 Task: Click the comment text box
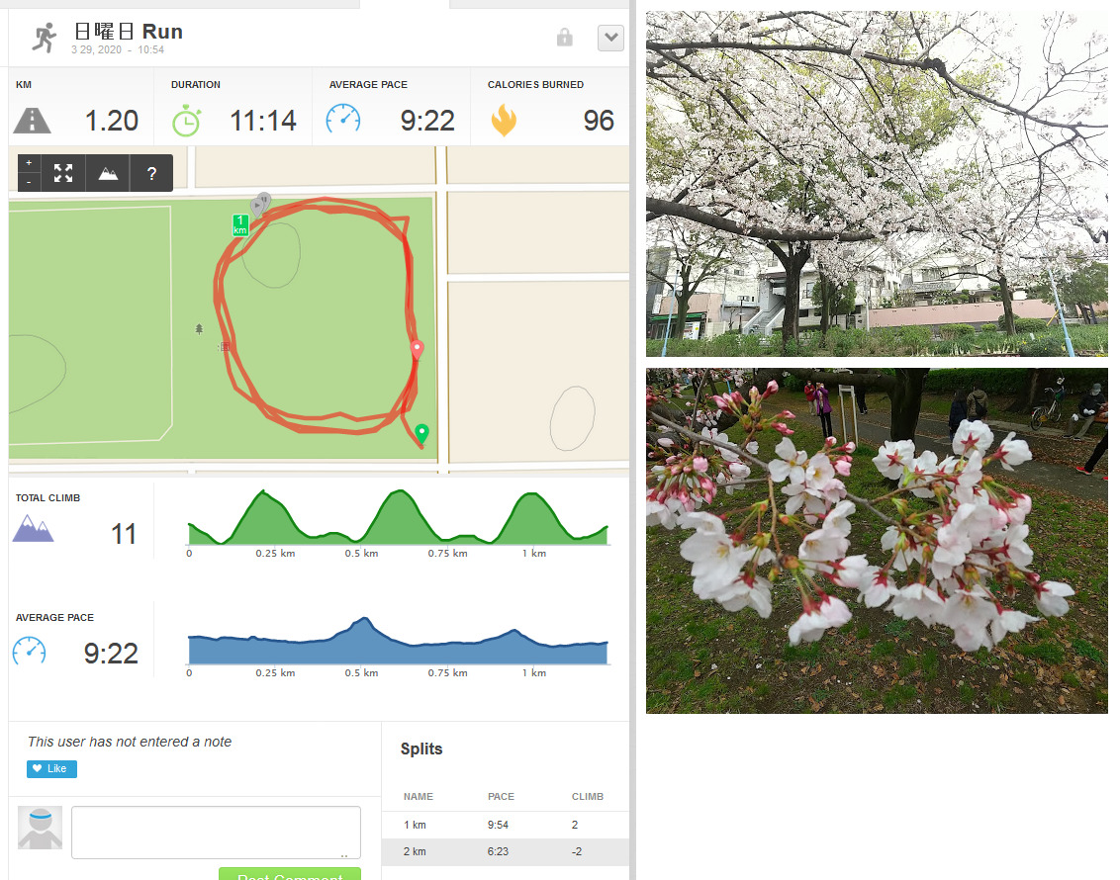point(216,833)
